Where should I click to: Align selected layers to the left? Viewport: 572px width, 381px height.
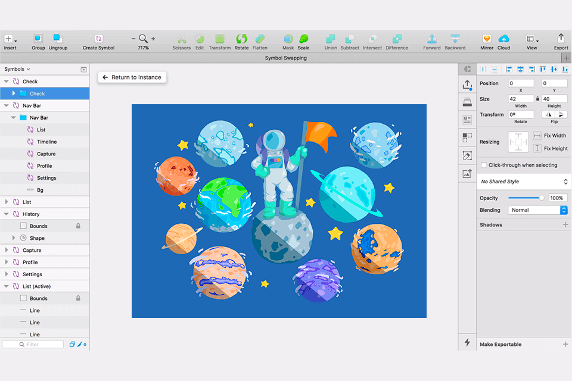coord(509,69)
